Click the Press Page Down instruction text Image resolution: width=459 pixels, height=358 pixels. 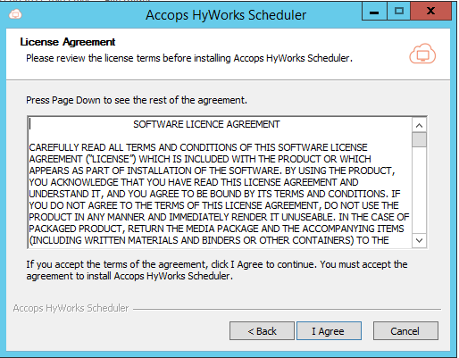(137, 100)
